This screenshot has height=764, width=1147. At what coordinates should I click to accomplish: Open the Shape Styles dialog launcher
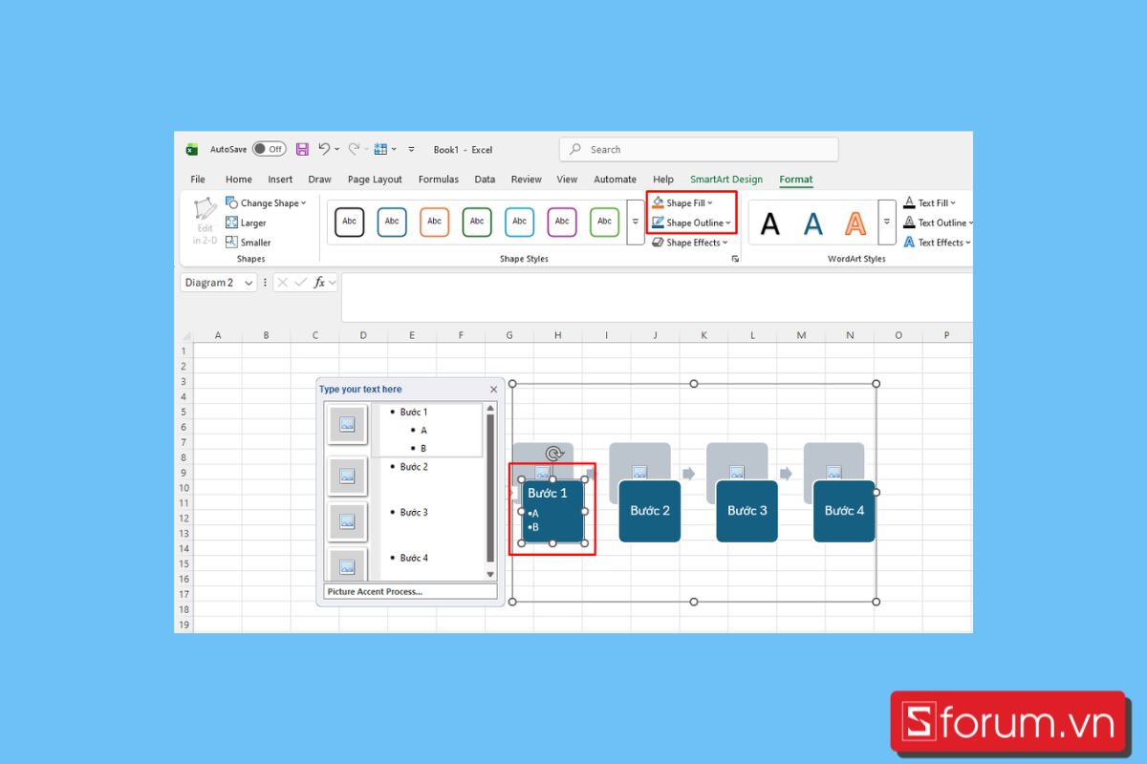(x=735, y=259)
